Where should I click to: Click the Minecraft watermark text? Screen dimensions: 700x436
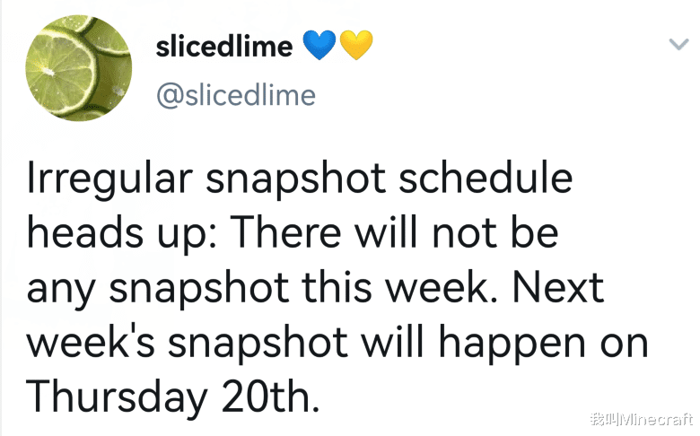point(641,419)
